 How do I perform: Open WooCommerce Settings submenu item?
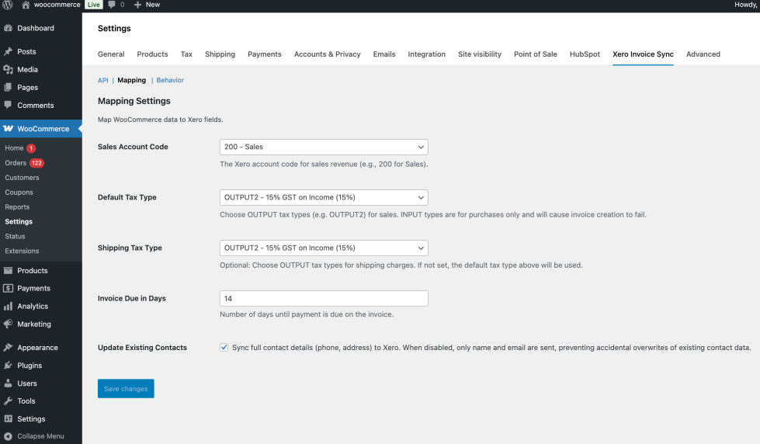19,221
